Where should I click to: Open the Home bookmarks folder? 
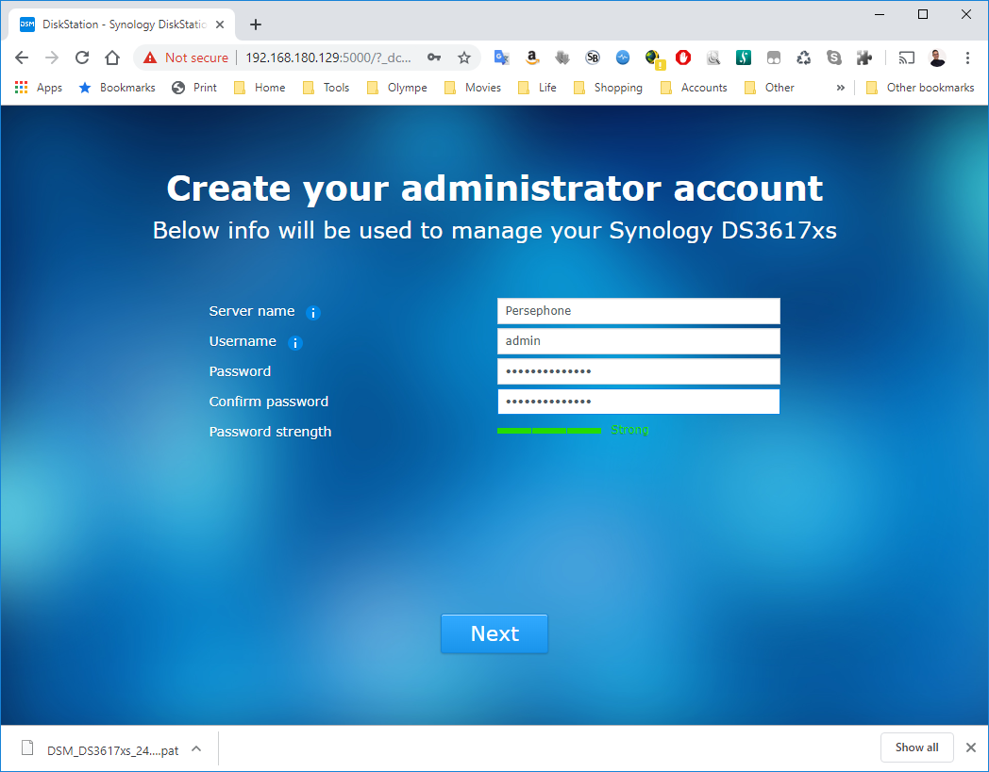point(260,88)
